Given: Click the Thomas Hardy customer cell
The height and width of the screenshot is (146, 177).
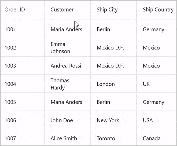Looking at the screenshot, I should point(67,84).
